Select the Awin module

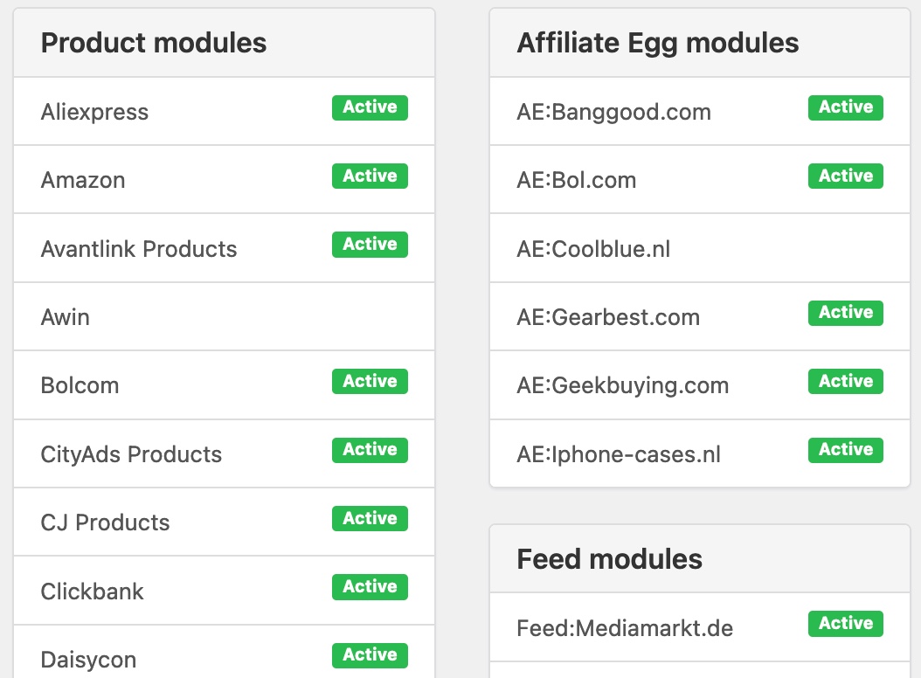[x=66, y=317]
